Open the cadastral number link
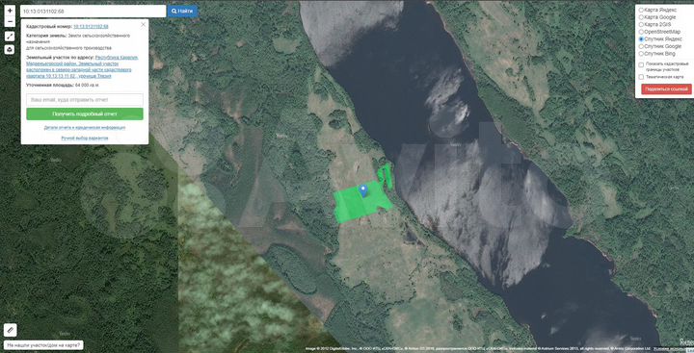 [91, 27]
